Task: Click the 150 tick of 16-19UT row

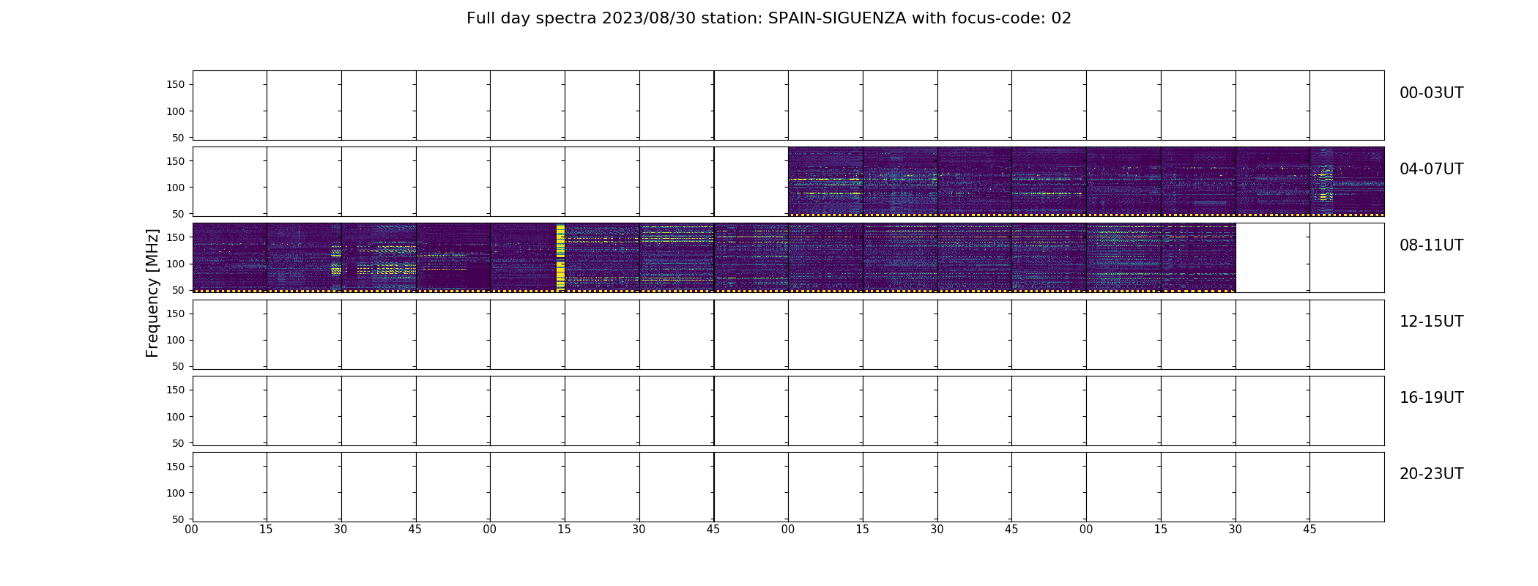Action: tap(176, 390)
